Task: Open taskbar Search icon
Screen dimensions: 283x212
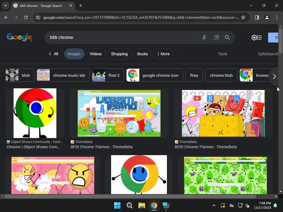Action: (129, 205)
